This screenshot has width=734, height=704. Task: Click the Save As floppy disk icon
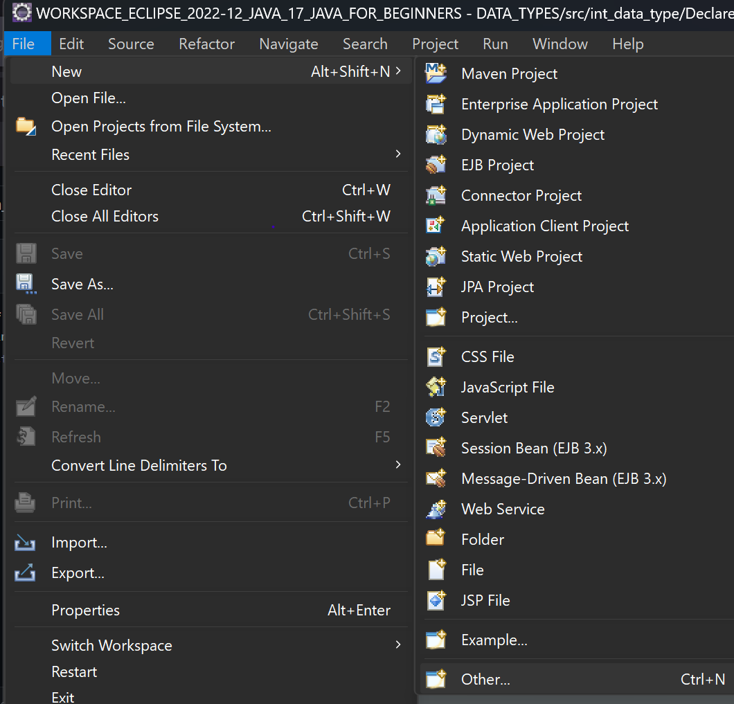click(x=26, y=284)
